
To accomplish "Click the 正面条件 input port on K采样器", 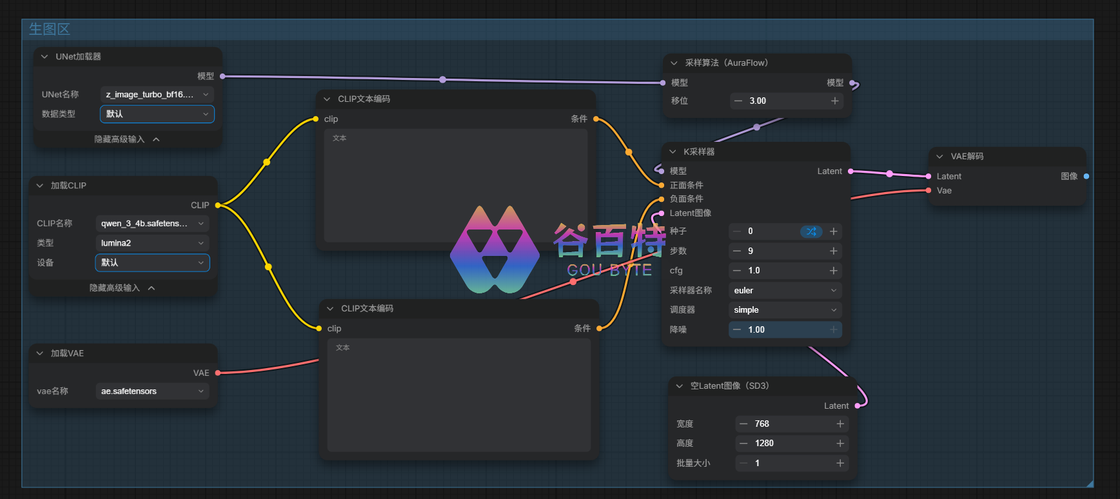I will (662, 185).
